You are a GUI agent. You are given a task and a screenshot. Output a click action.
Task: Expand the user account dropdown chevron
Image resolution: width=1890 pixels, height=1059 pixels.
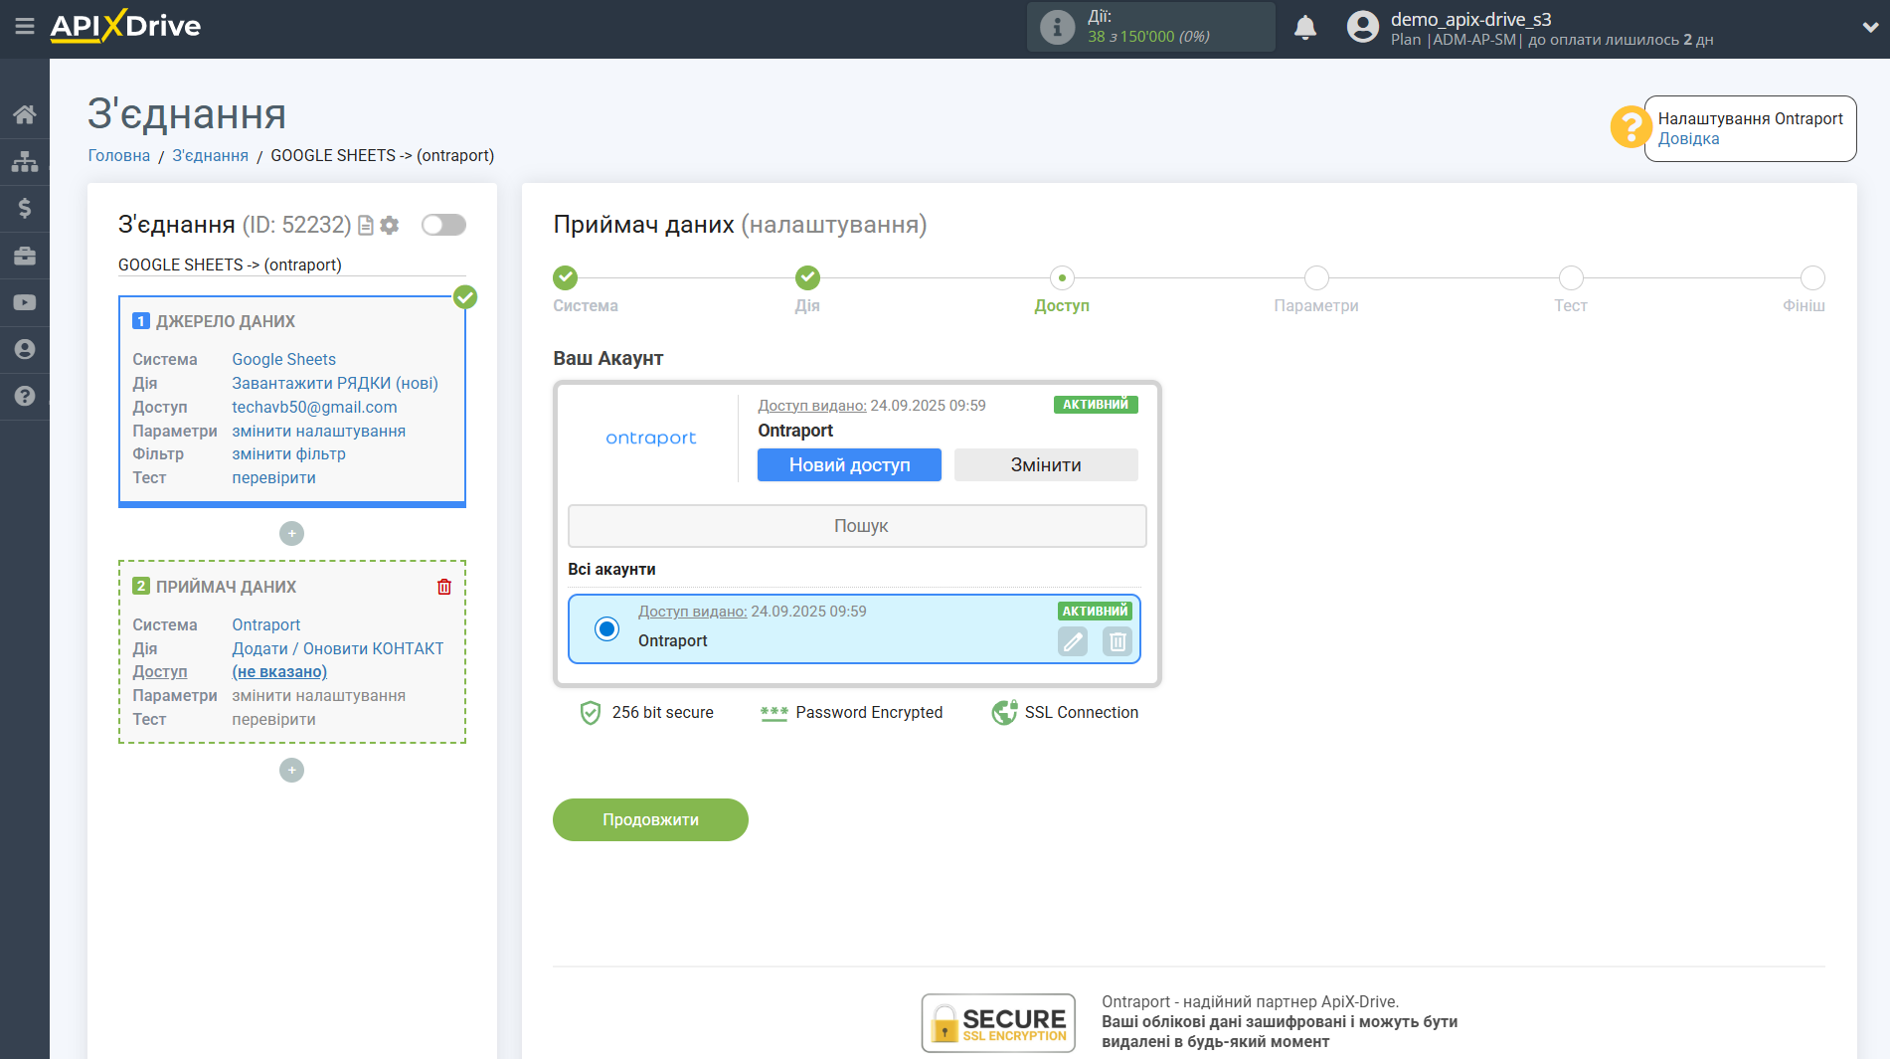point(1869,27)
